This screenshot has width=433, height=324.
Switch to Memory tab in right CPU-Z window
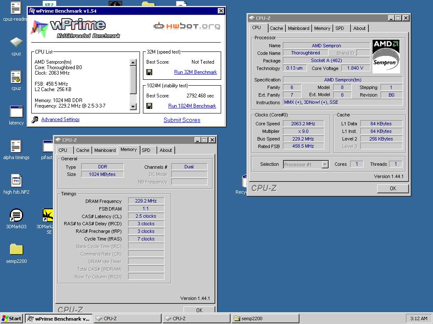tap(322, 28)
